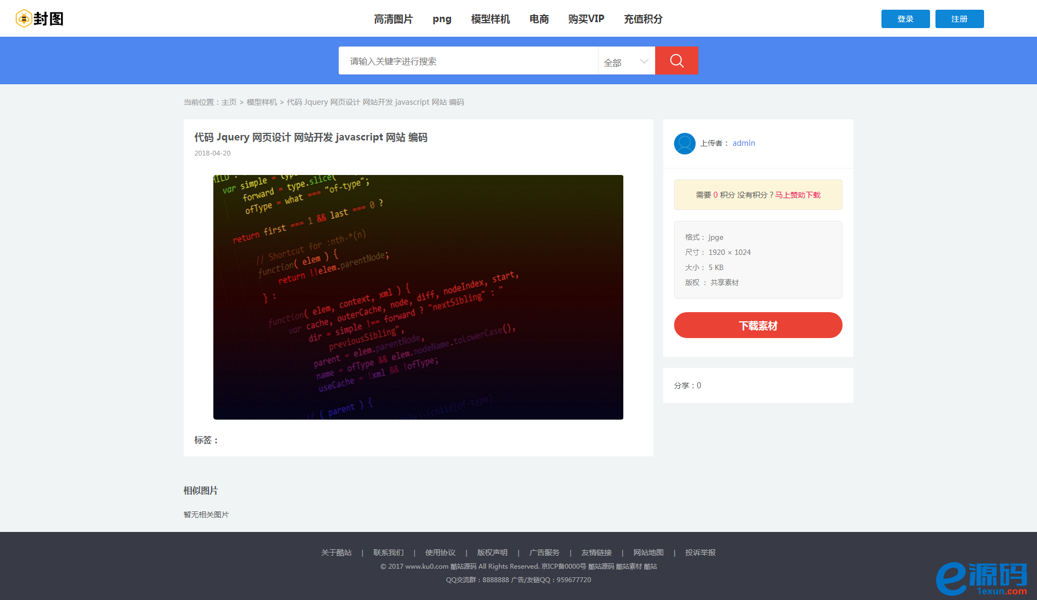This screenshot has width=1037, height=600.
Task: Open the admin uploader profile link
Action: click(744, 143)
